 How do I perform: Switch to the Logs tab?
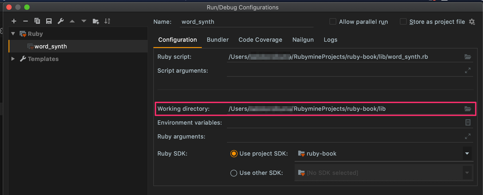coord(330,40)
